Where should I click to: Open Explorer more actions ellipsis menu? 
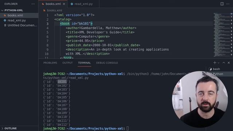tap(33, 4)
